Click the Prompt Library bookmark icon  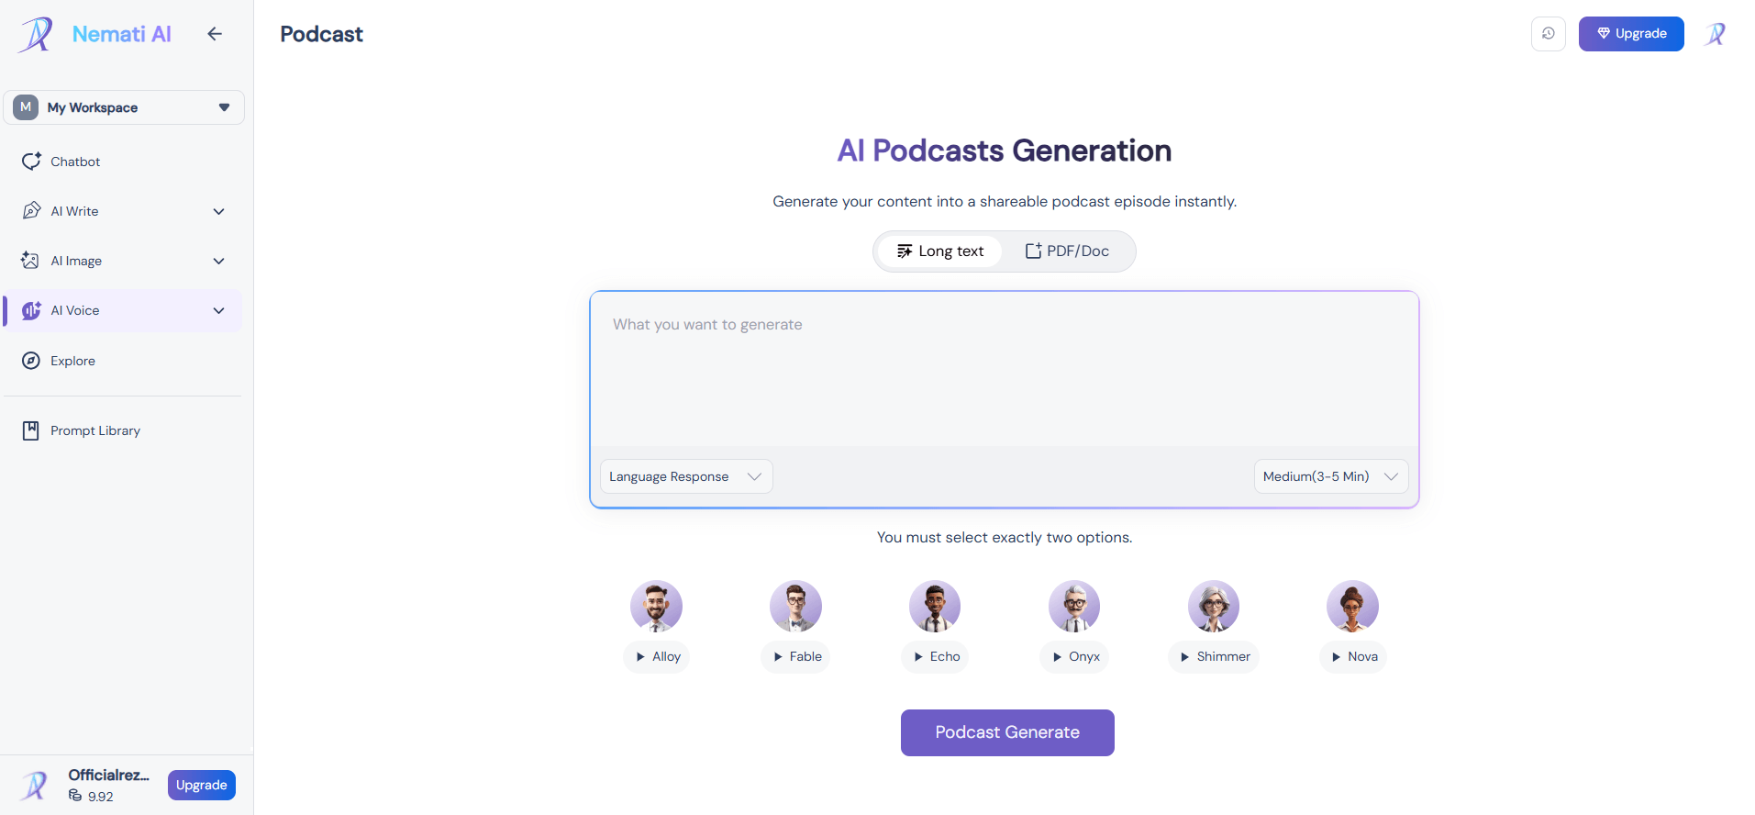tap(31, 430)
